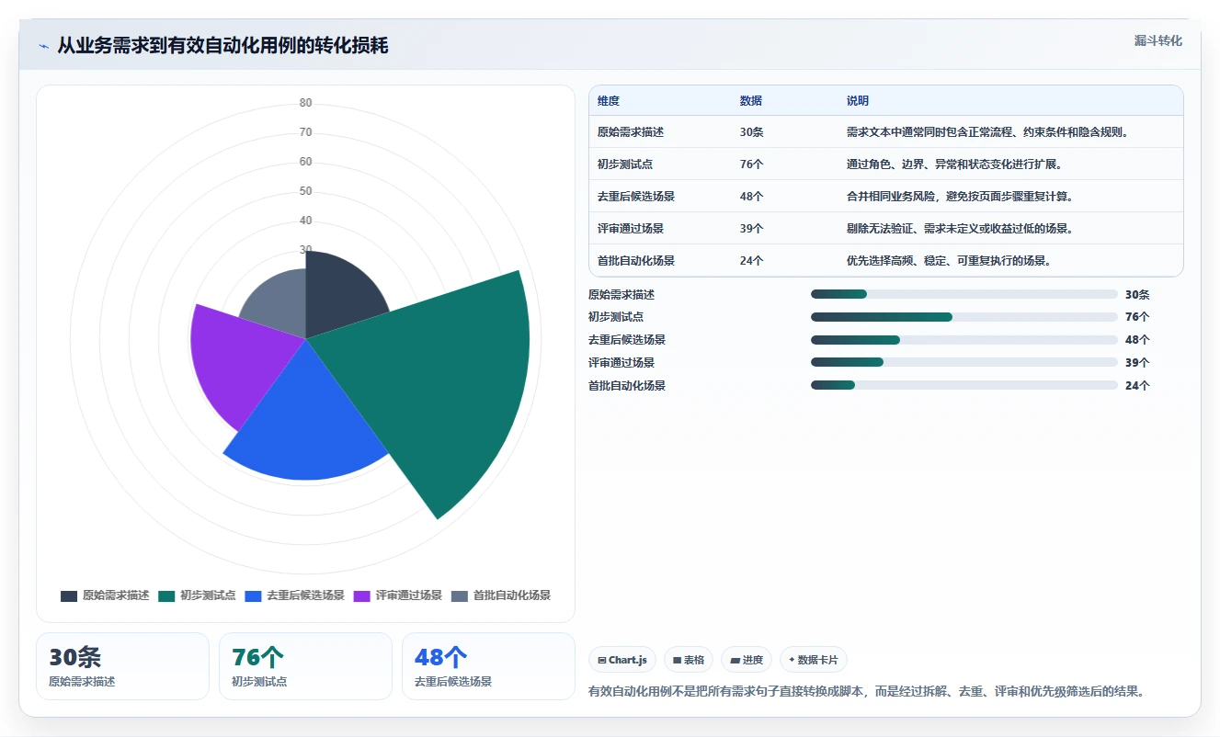Click the 首批自动化场景 progress bar
The width and height of the screenshot is (1220, 737).
(964, 386)
